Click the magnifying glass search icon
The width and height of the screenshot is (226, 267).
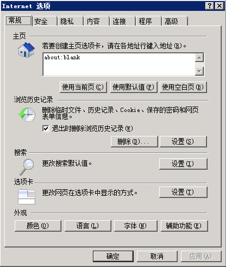coord(27,167)
